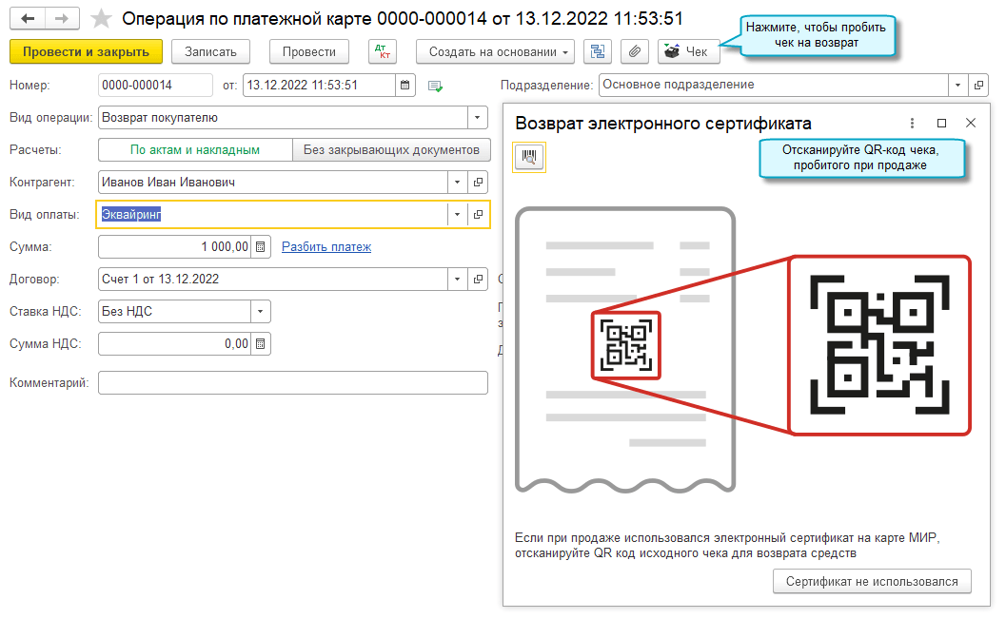Click Сертификат не использовался button
This screenshot has height=619, width=1006.
pos(872,581)
